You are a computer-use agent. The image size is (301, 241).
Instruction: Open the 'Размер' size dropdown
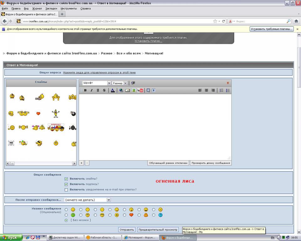(x=120, y=83)
